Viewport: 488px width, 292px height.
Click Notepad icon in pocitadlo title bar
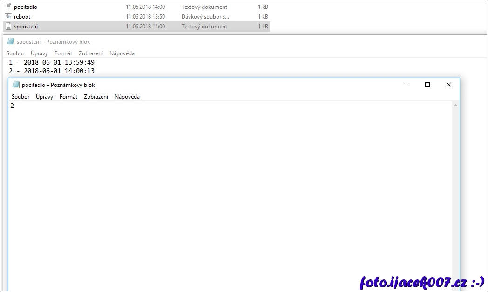tap(16, 85)
